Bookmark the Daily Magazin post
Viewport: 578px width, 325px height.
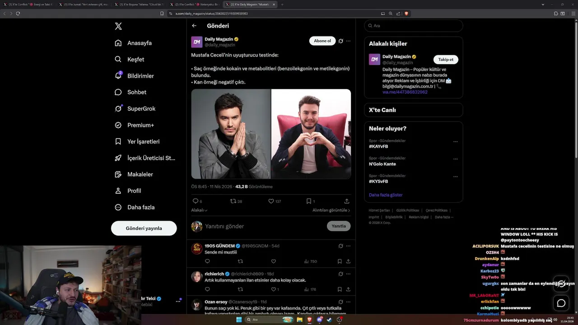tap(309, 201)
